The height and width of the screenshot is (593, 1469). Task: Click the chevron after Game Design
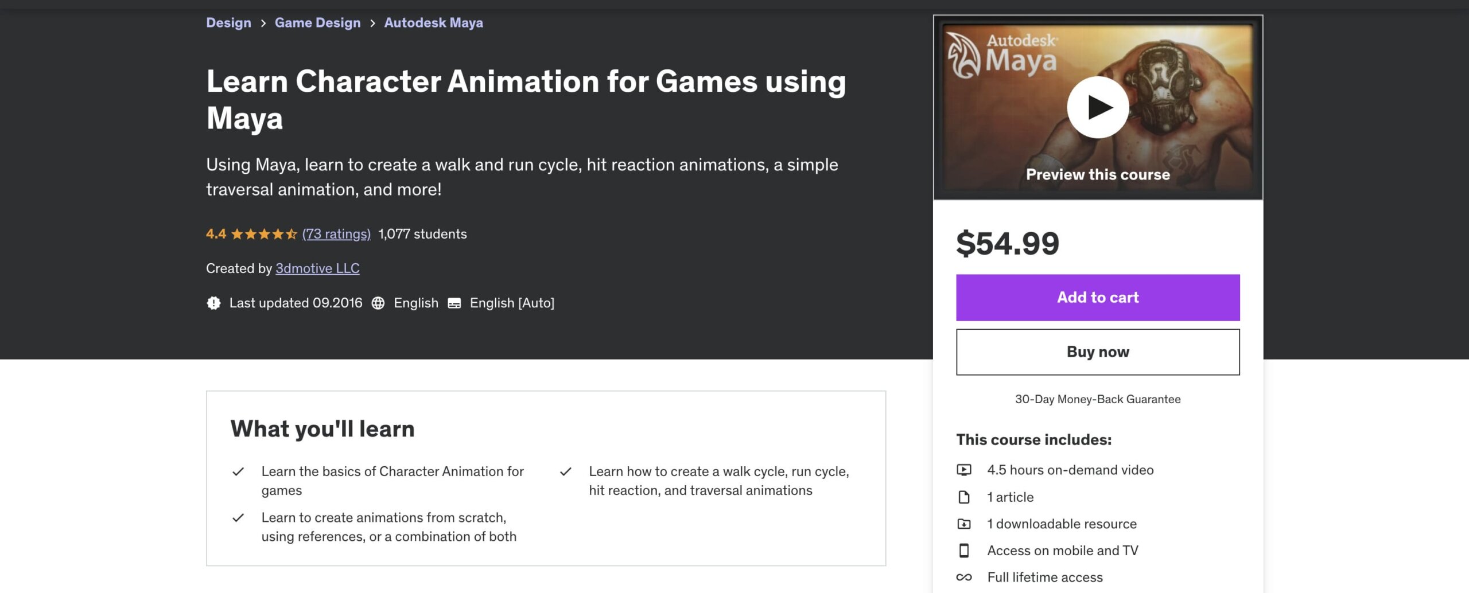coord(372,23)
